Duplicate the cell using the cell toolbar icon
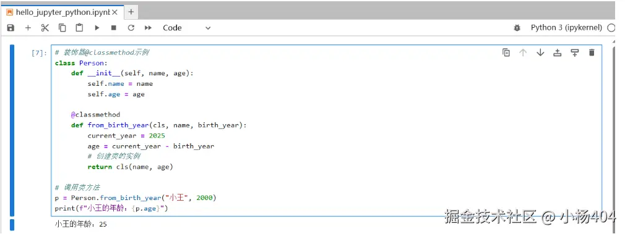Viewport: 625px width, 234px height. [506, 52]
